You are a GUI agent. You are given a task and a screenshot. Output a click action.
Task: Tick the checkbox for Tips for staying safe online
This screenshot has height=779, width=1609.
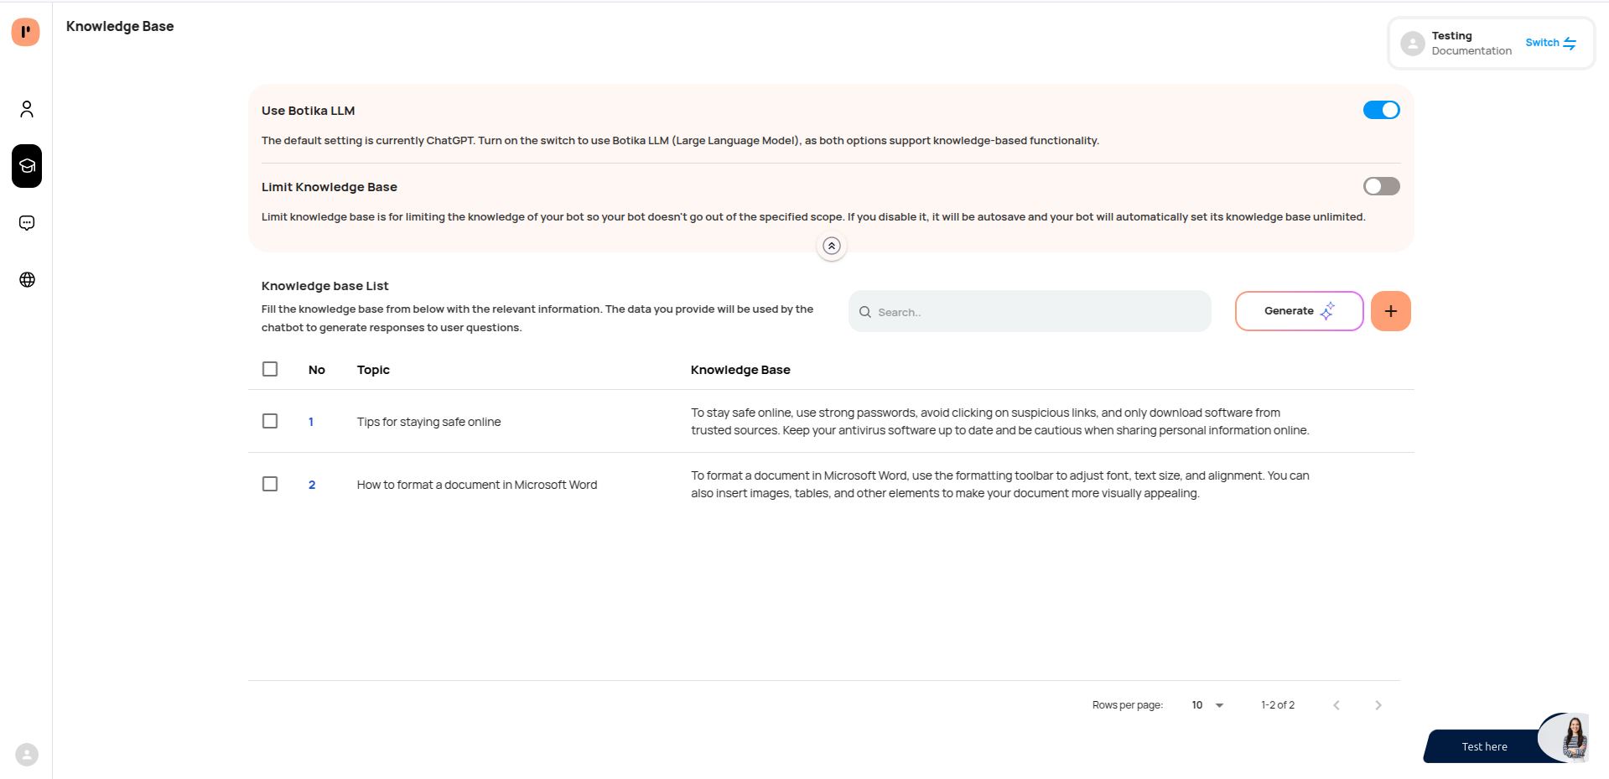point(270,421)
